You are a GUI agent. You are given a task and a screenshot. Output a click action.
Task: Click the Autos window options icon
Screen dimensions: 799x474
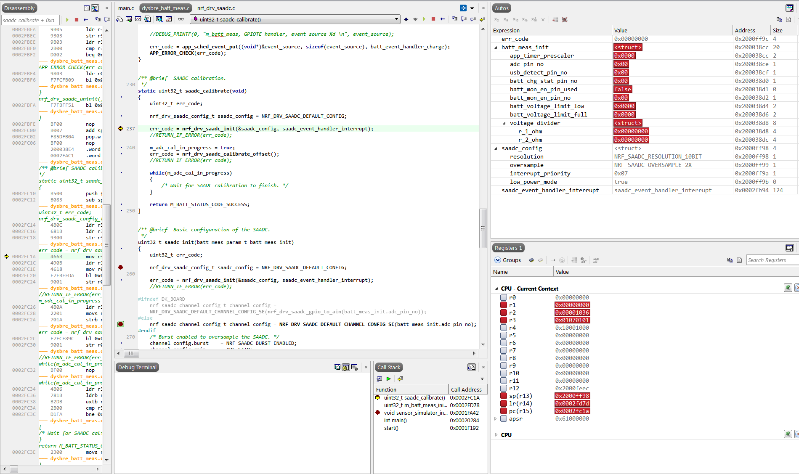point(789,8)
